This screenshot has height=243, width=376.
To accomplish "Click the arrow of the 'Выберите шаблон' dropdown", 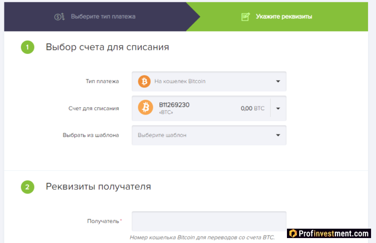I will [x=278, y=135].
